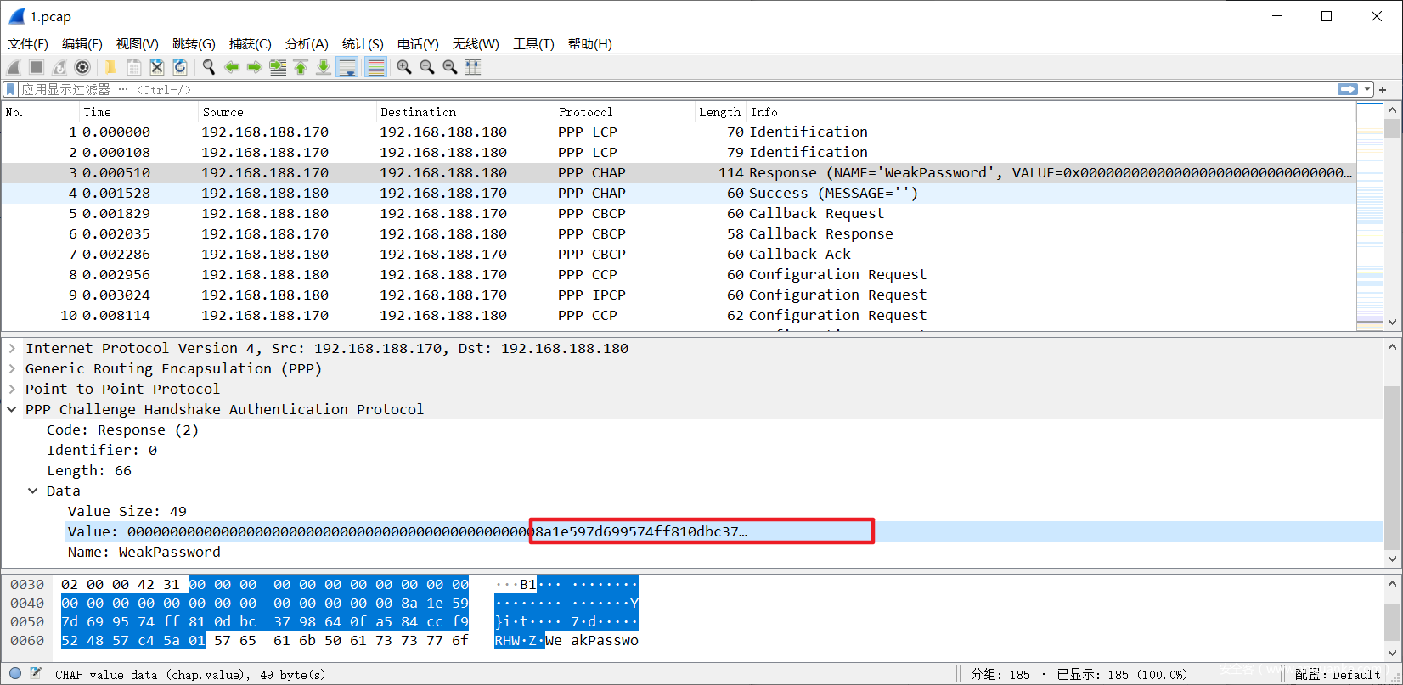Toggle auto-scroll during live capture

click(347, 67)
